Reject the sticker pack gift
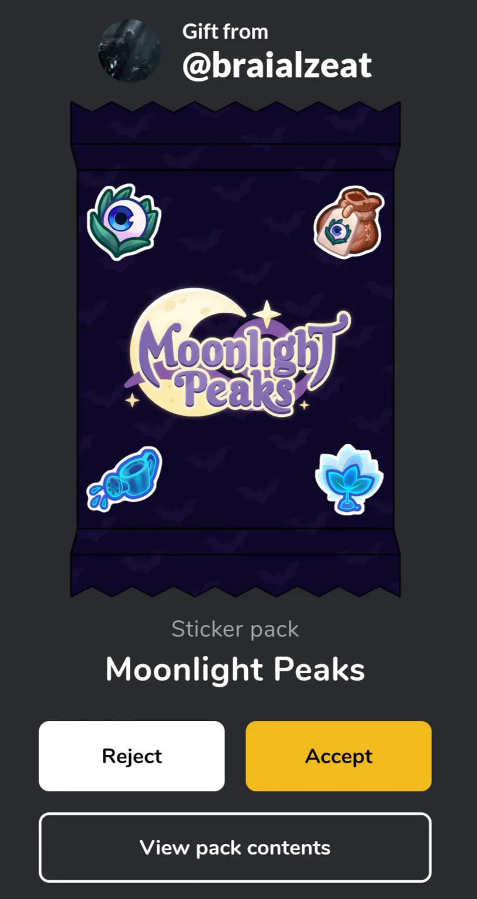The width and height of the screenshot is (477, 899). [x=132, y=756]
